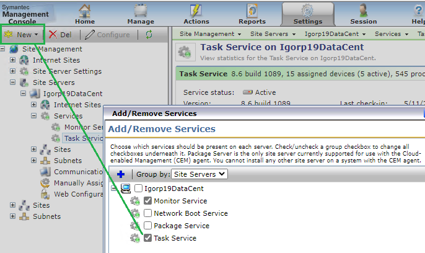Screen dimensions: 425x253
Task: Click the Internet Sites icon under Site Management
Action: (x=24, y=60)
